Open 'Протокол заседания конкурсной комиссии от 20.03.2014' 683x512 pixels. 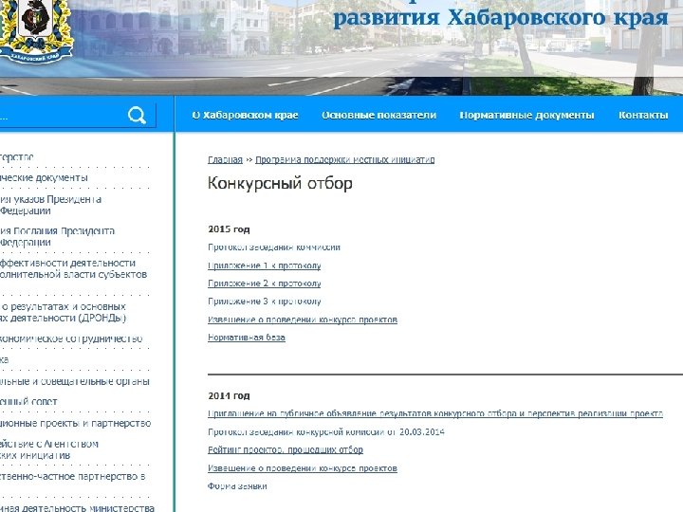(325, 432)
